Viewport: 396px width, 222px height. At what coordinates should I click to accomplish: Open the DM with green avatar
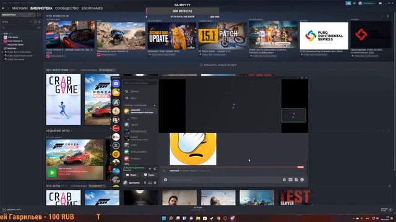click(140, 152)
